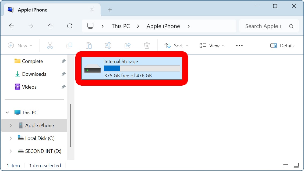The width and height of the screenshot is (304, 171).
Task: Click the Paste clipboard icon
Action: click(x=89, y=46)
